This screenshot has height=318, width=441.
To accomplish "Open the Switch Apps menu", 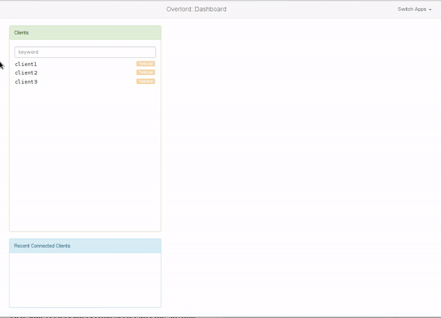I will [x=414, y=9].
